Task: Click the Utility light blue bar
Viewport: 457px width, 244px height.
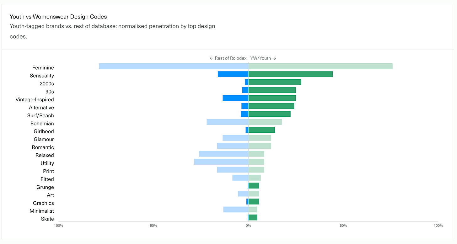Action: 221,162
